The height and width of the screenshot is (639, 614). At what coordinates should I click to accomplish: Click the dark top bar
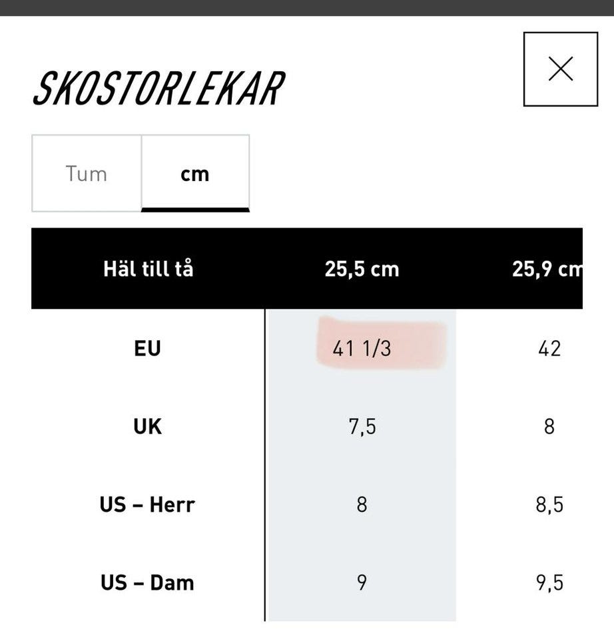[x=307, y=7]
